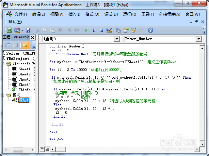The height and width of the screenshot is (156, 209).
Task: Expand toolbar options chevron at right end
Action: pos(204,30)
